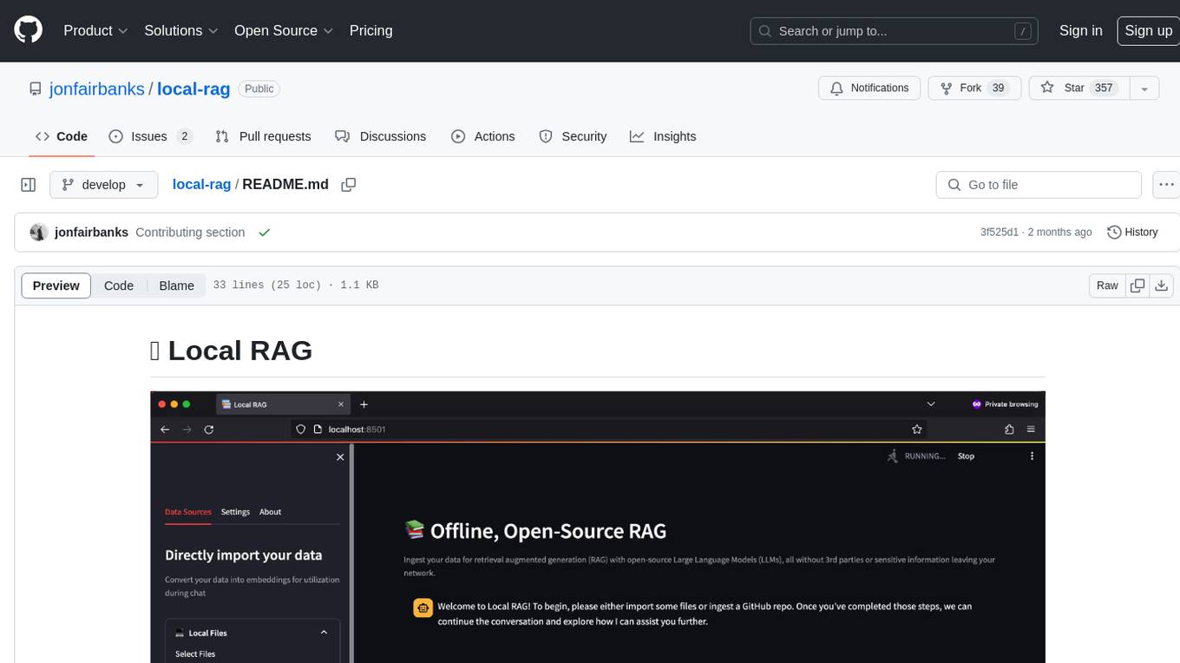The width and height of the screenshot is (1180, 663).
Task: Select the Insights tab
Action: tap(663, 136)
